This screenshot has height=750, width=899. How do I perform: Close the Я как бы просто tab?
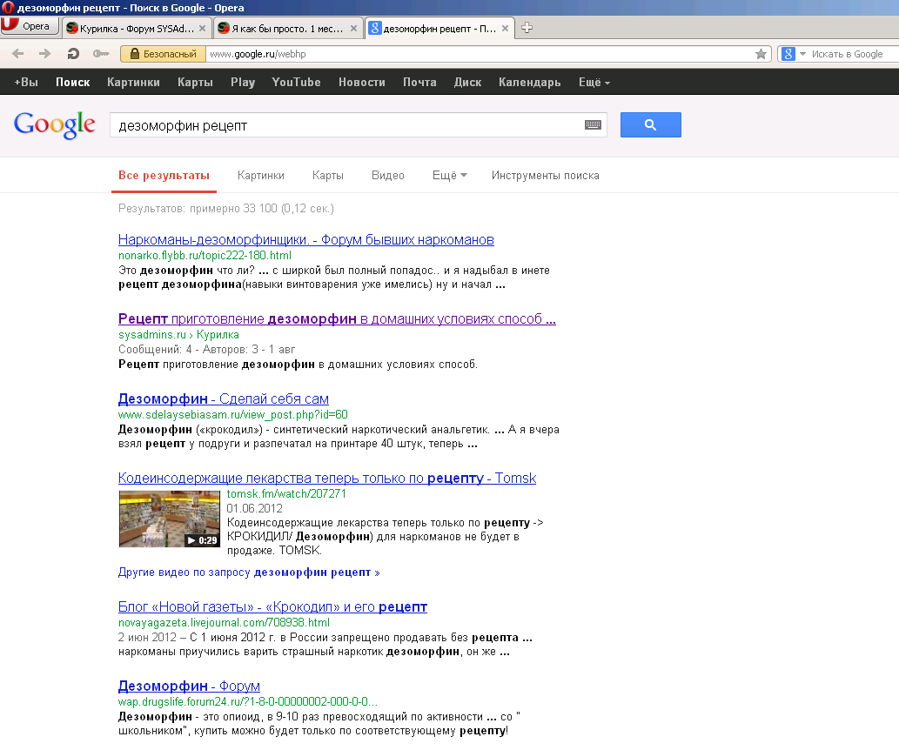pyautogui.click(x=353, y=28)
